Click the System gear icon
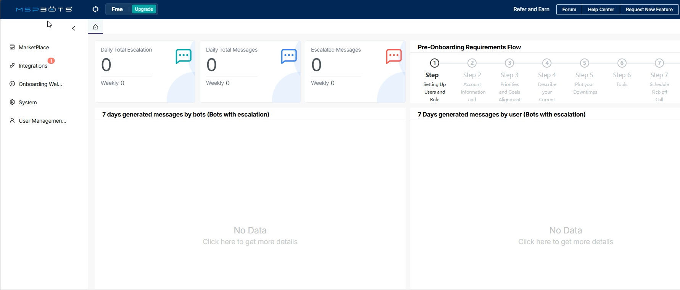This screenshot has width=680, height=290. pyautogui.click(x=12, y=102)
